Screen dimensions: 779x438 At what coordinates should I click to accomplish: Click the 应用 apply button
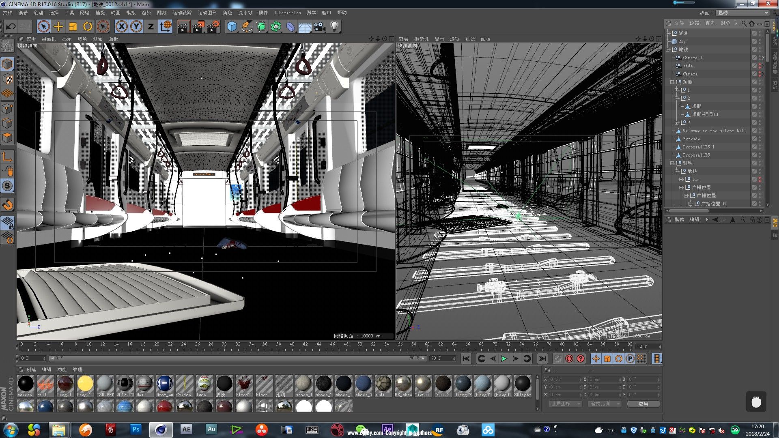coord(643,404)
